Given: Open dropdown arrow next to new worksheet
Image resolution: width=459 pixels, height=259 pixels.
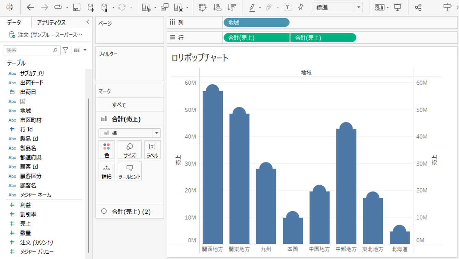Looking at the screenshot, I should (155, 8).
